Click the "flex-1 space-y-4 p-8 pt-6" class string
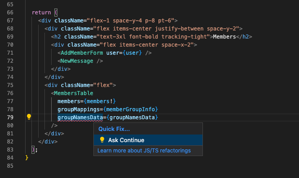Screen dimensions: 299x178 [131, 20]
